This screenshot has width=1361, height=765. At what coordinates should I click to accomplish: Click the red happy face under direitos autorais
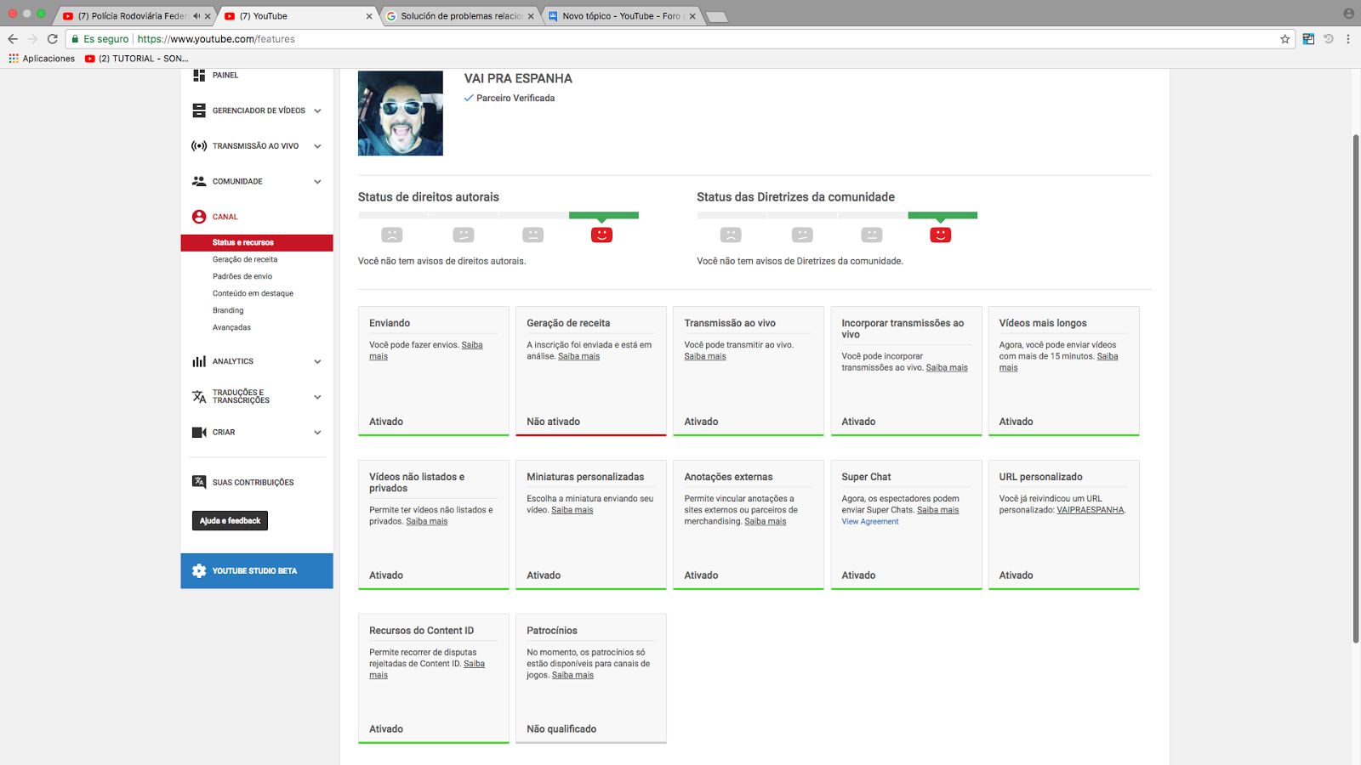tap(601, 235)
